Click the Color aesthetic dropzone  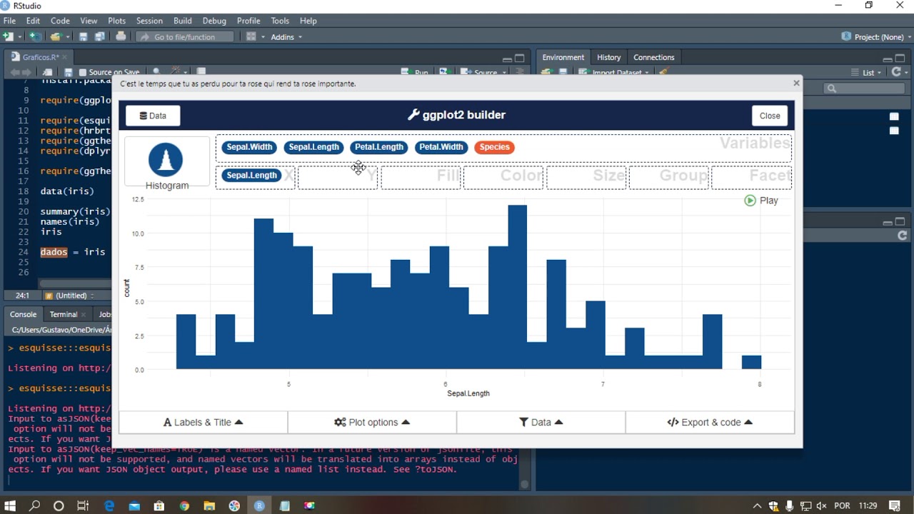pos(503,176)
